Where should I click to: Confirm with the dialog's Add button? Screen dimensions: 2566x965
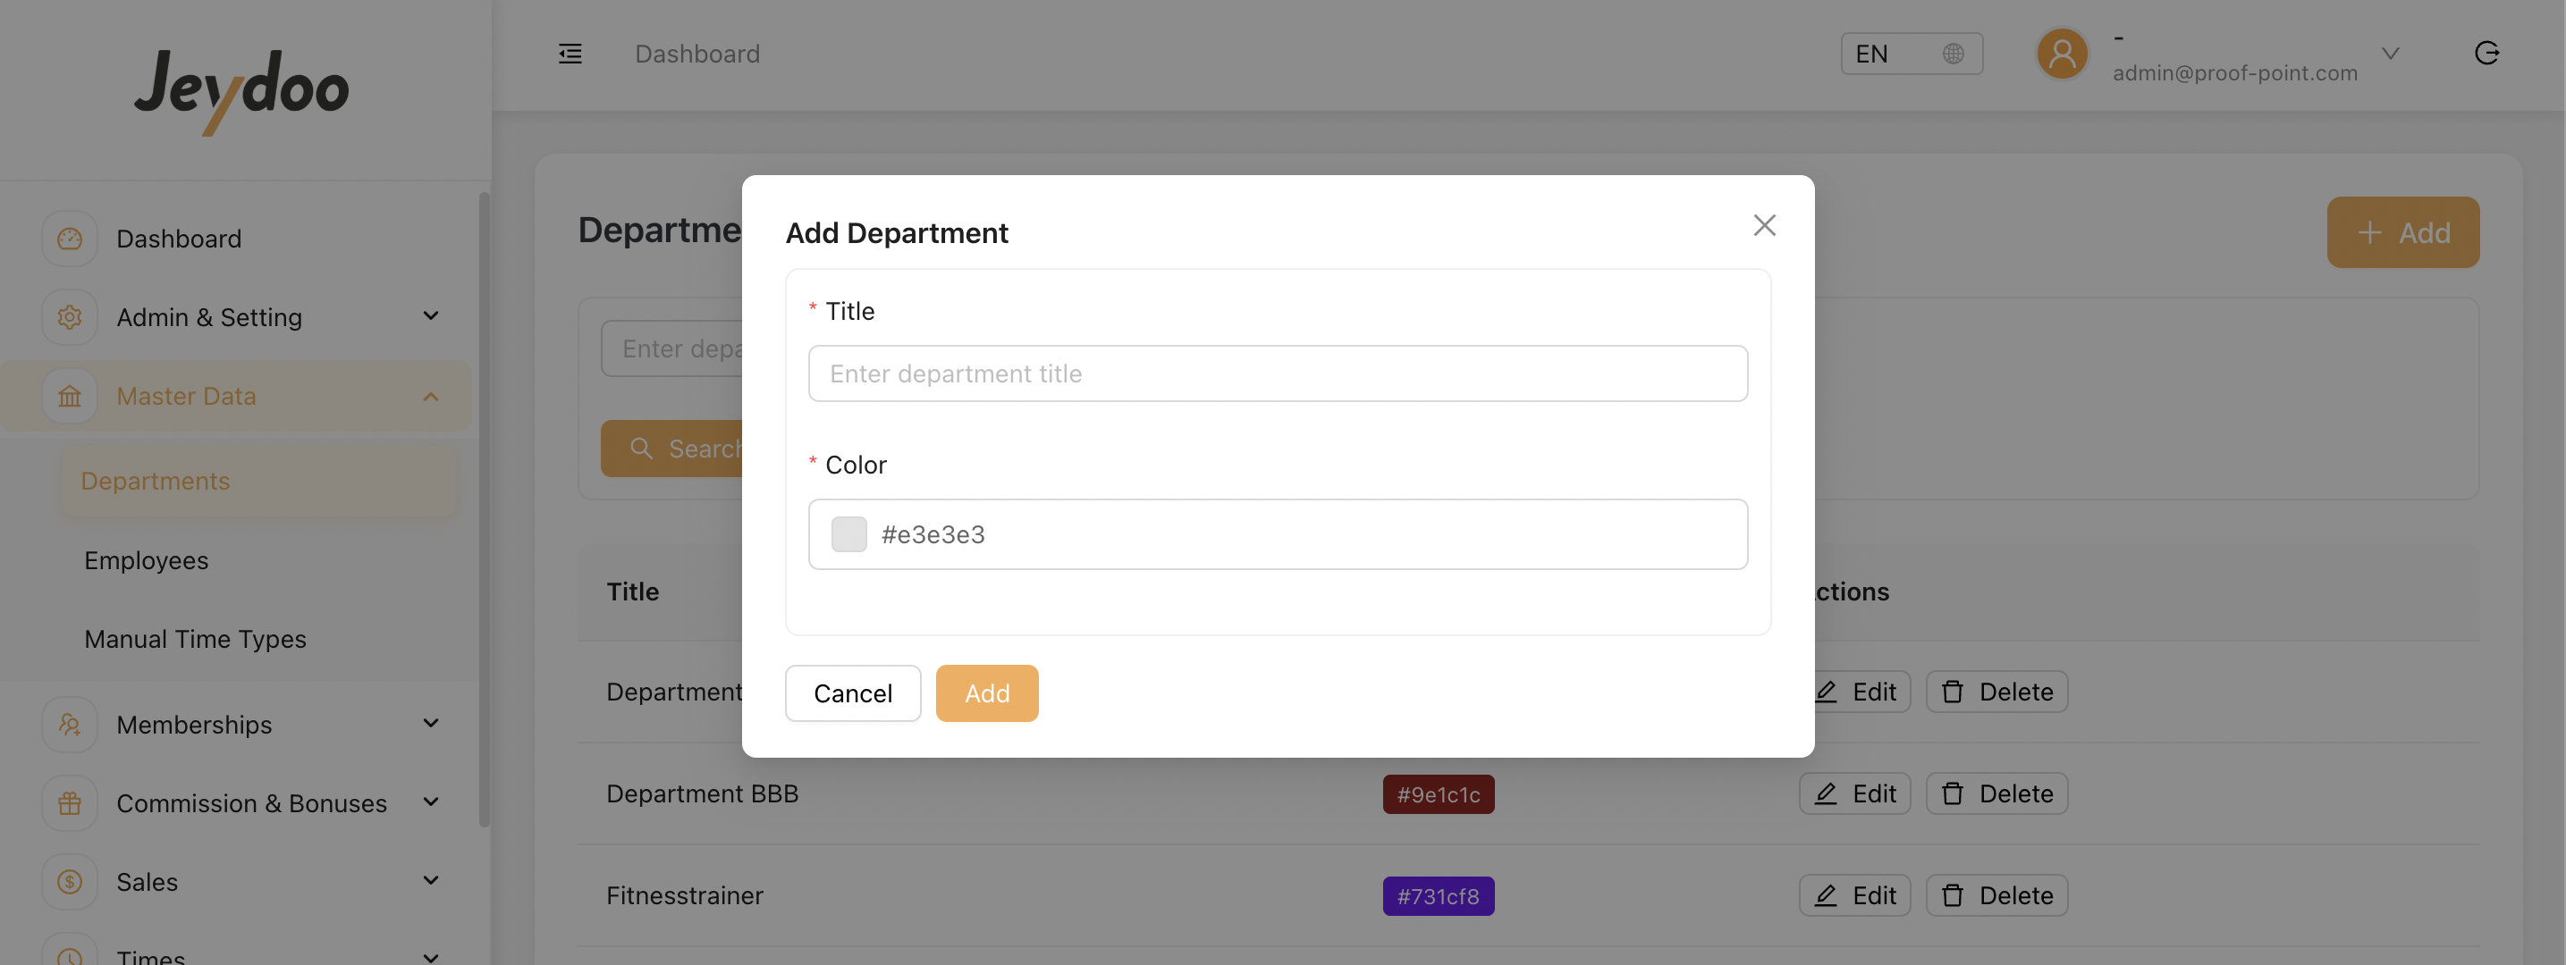tap(986, 693)
